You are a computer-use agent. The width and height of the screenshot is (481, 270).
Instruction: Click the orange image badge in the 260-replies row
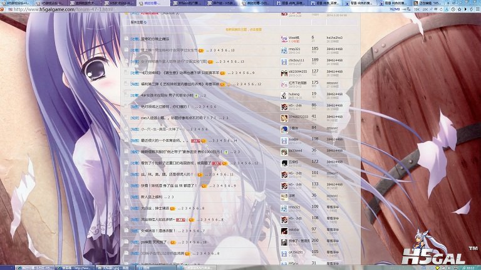[173, 242]
